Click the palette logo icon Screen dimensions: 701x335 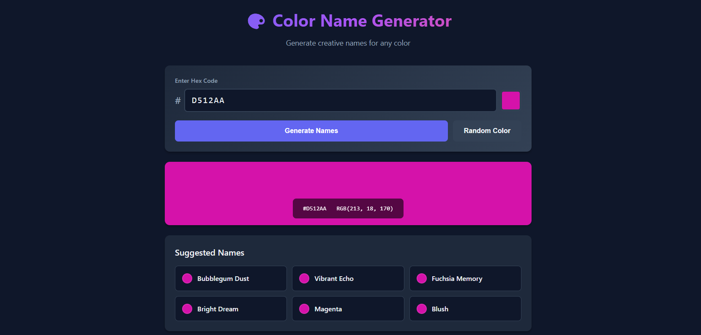[x=256, y=21]
